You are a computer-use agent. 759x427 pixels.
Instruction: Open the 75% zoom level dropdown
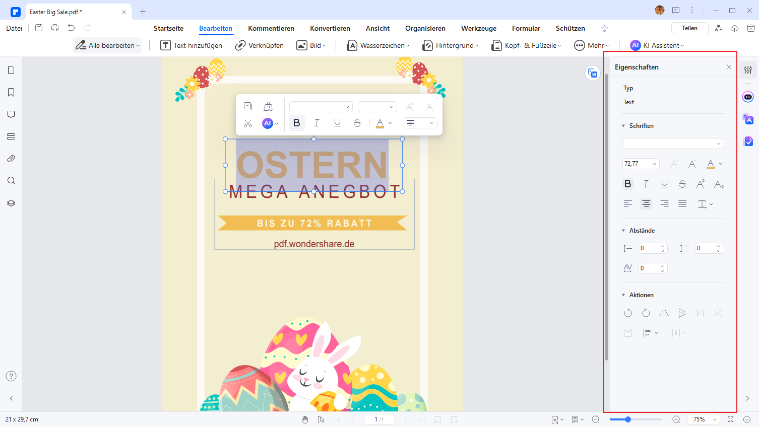(x=704, y=419)
